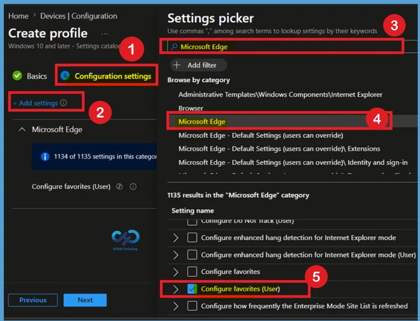Screen dimensions: 420x321
Task: Click the 1134 of 1135 settings banner text
Action: tap(105, 156)
